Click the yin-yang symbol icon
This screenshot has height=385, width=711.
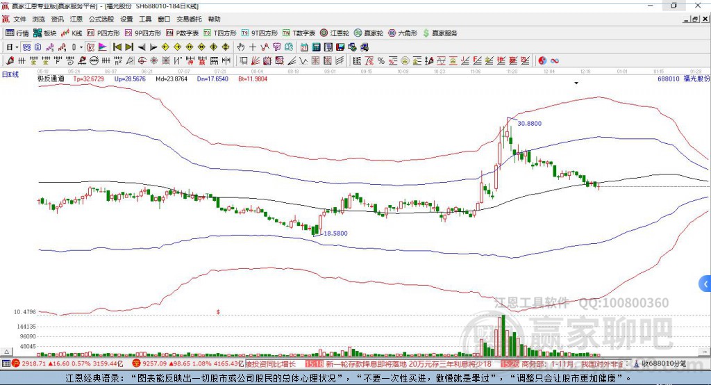pyautogui.click(x=542, y=61)
